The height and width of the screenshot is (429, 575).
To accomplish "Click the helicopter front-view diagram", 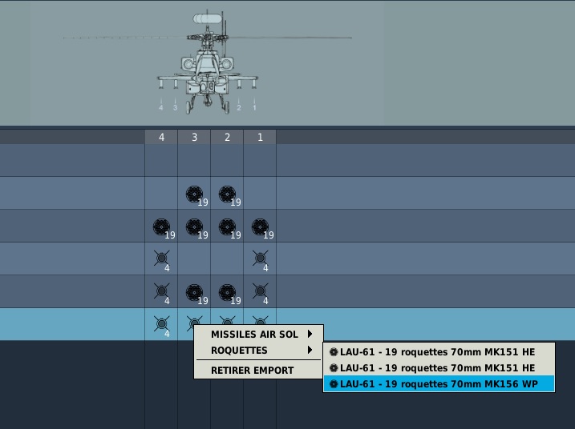I will pos(208,62).
